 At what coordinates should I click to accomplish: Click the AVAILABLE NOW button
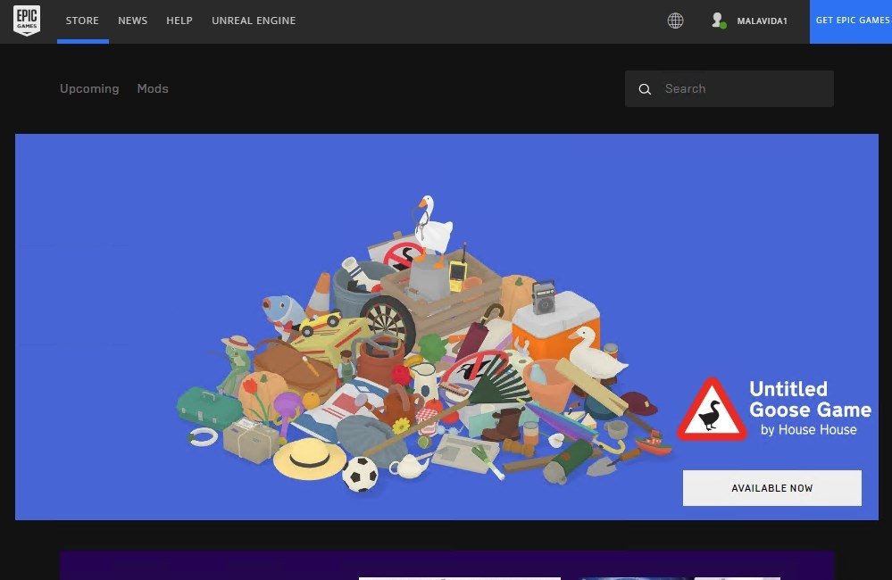coord(772,488)
